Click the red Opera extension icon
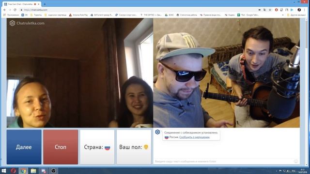The image size is (310, 174). pos(277,10)
